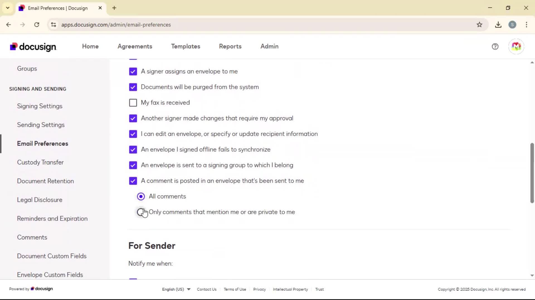Open Document Retention in the sidebar
535x300 pixels.
(45, 181)
